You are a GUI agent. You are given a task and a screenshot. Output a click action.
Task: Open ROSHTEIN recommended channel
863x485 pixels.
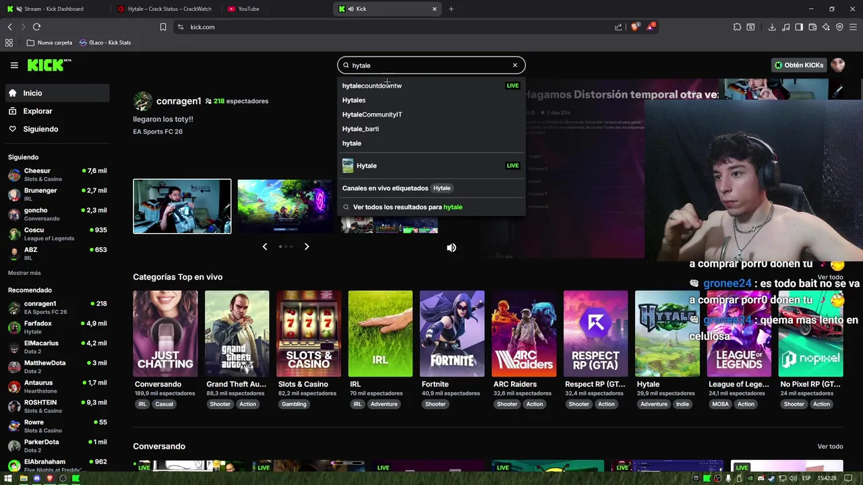(57, 407)
